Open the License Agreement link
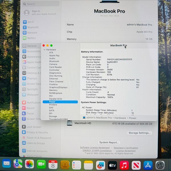171x171 pixels. click(126, 151)
